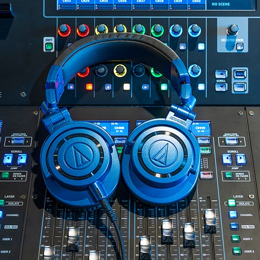Select the Channel layer button in right-hand section
This screenshot has height=260, width=260.
[233, 215]
